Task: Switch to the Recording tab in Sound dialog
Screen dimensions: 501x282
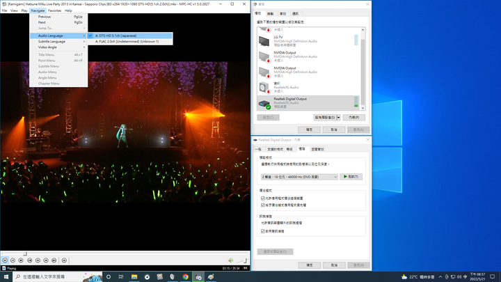Action: pyautogui.click(x=270, y=14)
